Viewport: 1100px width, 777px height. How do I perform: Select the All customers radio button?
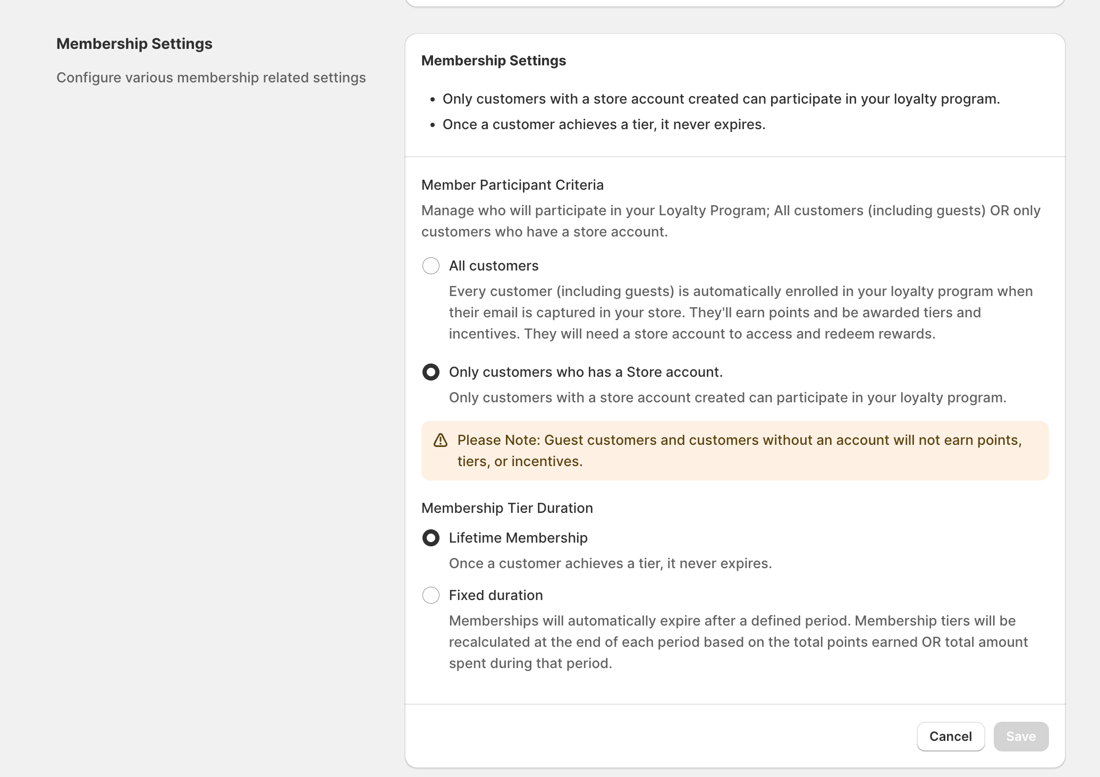[430, 266]
